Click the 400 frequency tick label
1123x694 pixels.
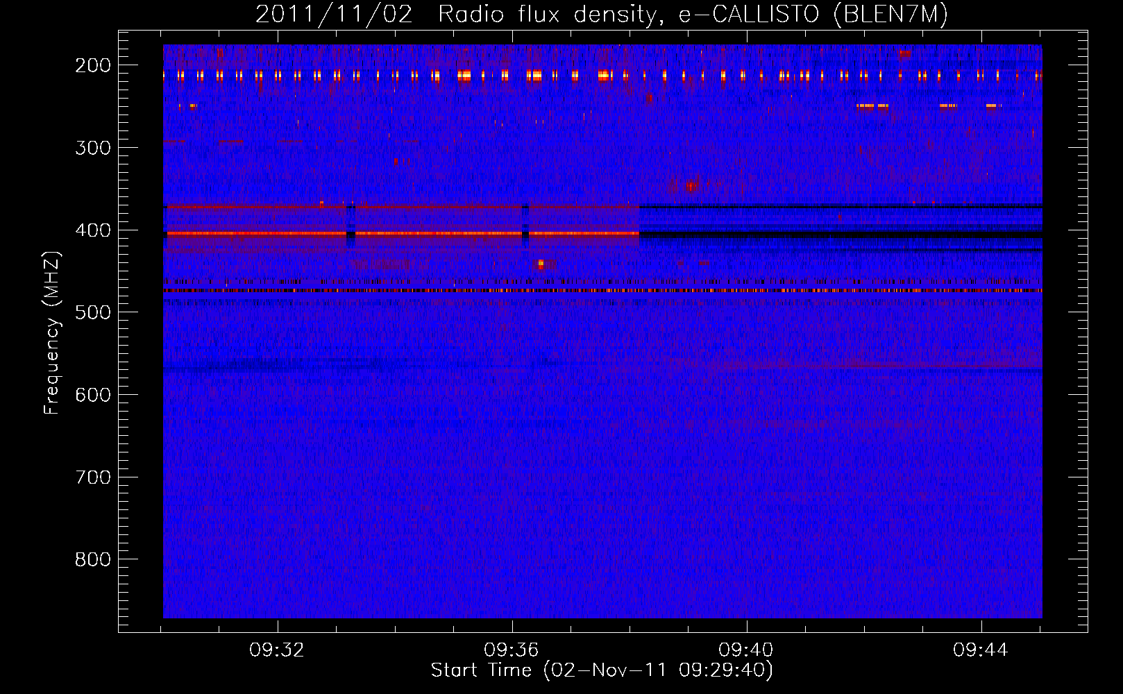pyautogui.click(x=93, y=230)
